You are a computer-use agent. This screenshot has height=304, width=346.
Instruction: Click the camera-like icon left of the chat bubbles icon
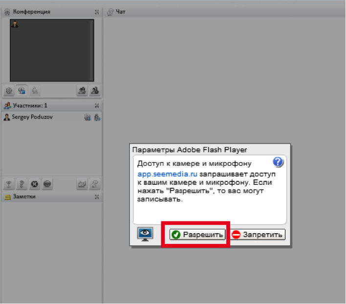[82, 184]
